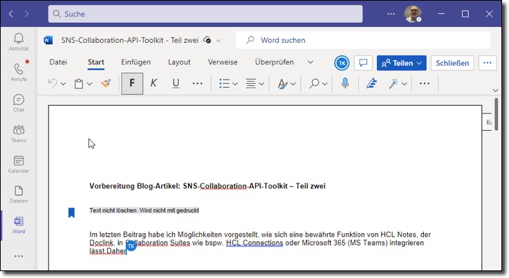Open Chat in the Teams sidebar
The height and width of the screenshot is (278, 509).
tap(19, 103)
